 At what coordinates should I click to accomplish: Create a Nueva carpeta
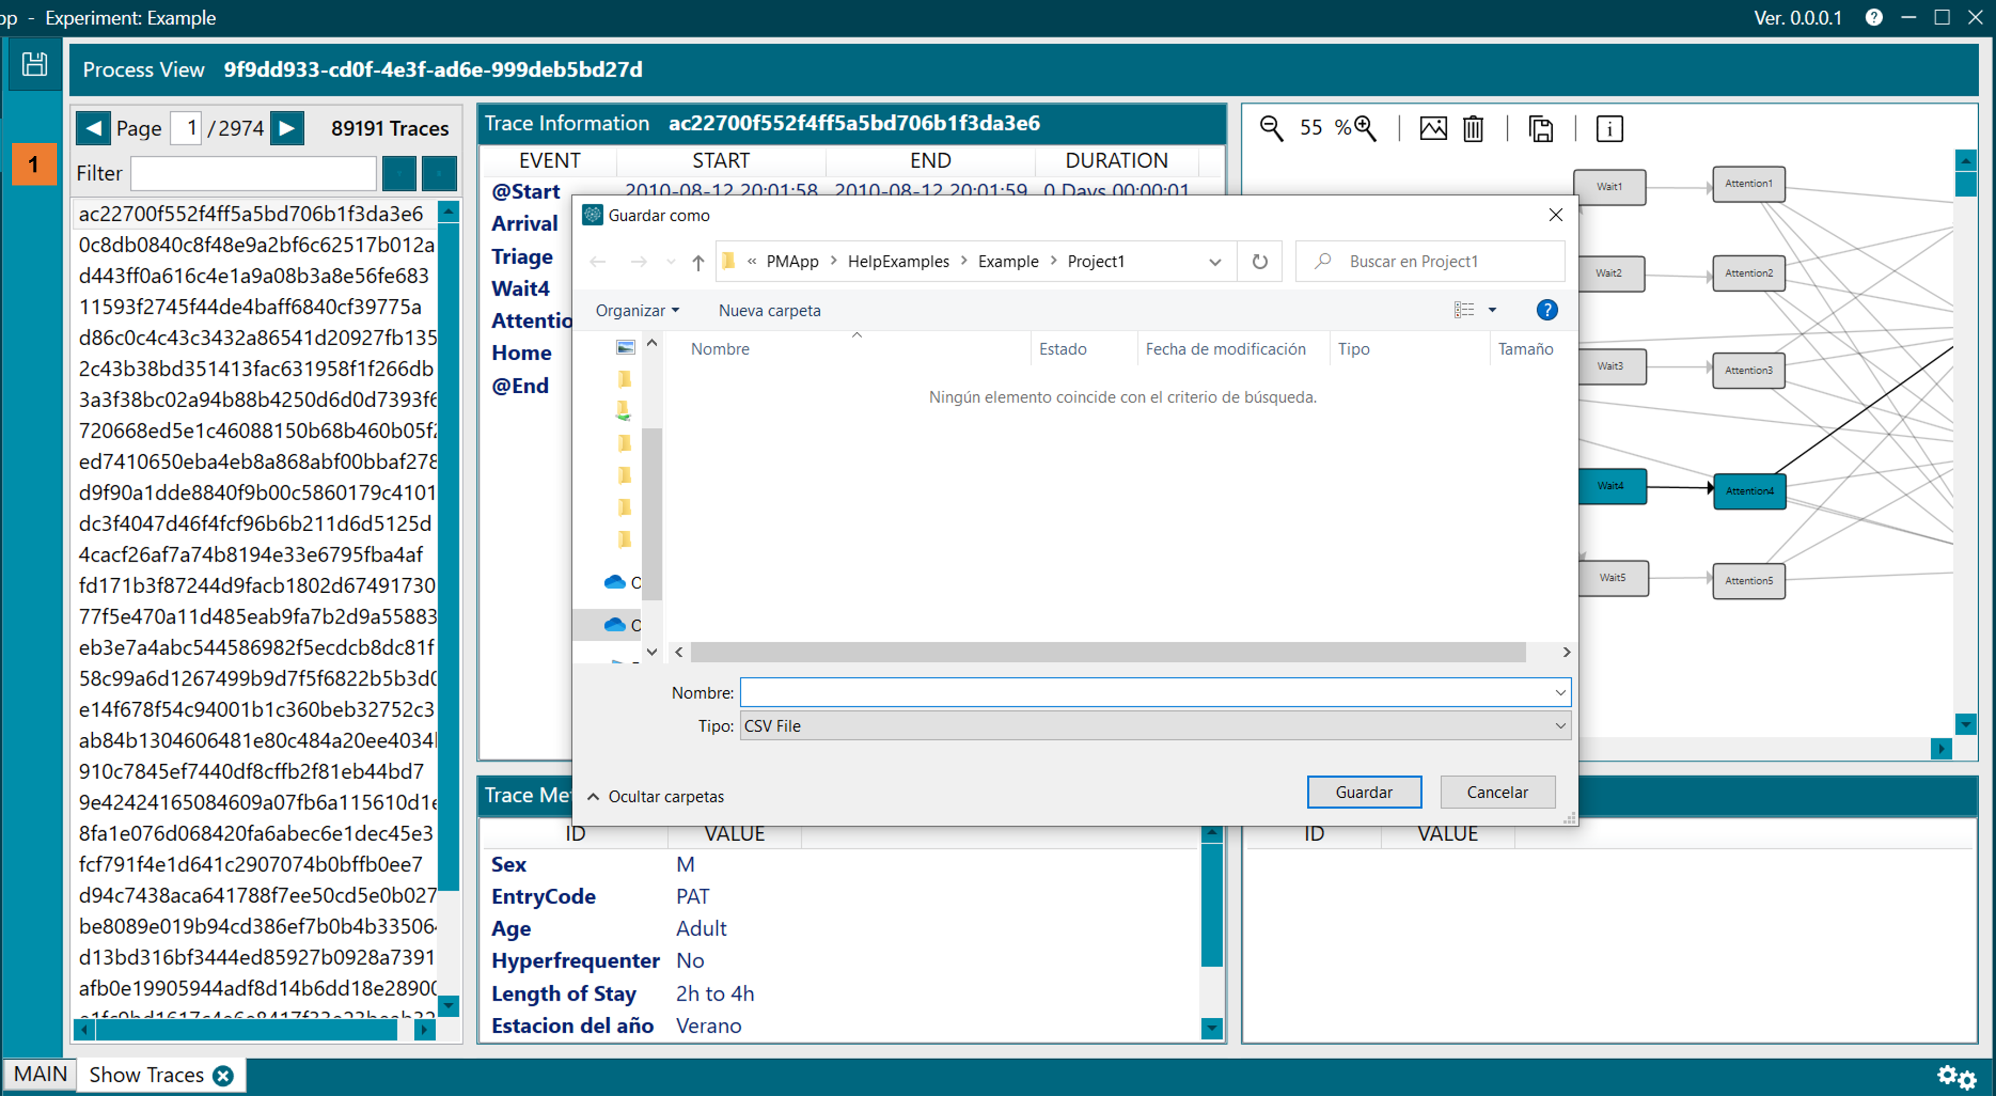[769, 310]
